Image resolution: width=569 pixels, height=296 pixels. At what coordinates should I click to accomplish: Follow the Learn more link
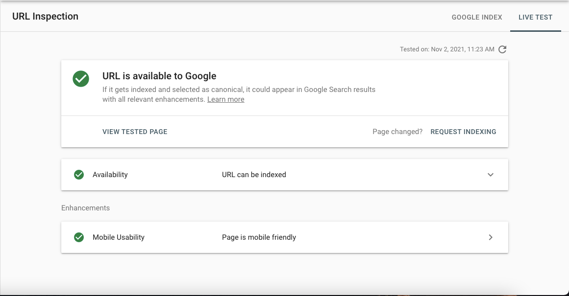[226, 99]
